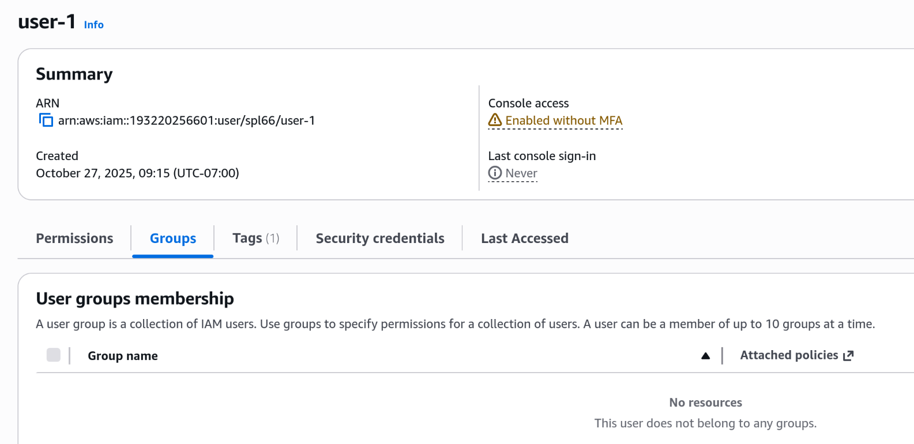Toggle the select-all groups checkbox
The image size is (914, 444).
54,355
